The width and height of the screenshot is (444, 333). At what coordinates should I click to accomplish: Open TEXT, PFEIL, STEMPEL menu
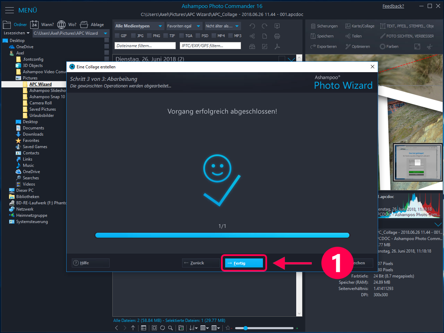[407, 26]
